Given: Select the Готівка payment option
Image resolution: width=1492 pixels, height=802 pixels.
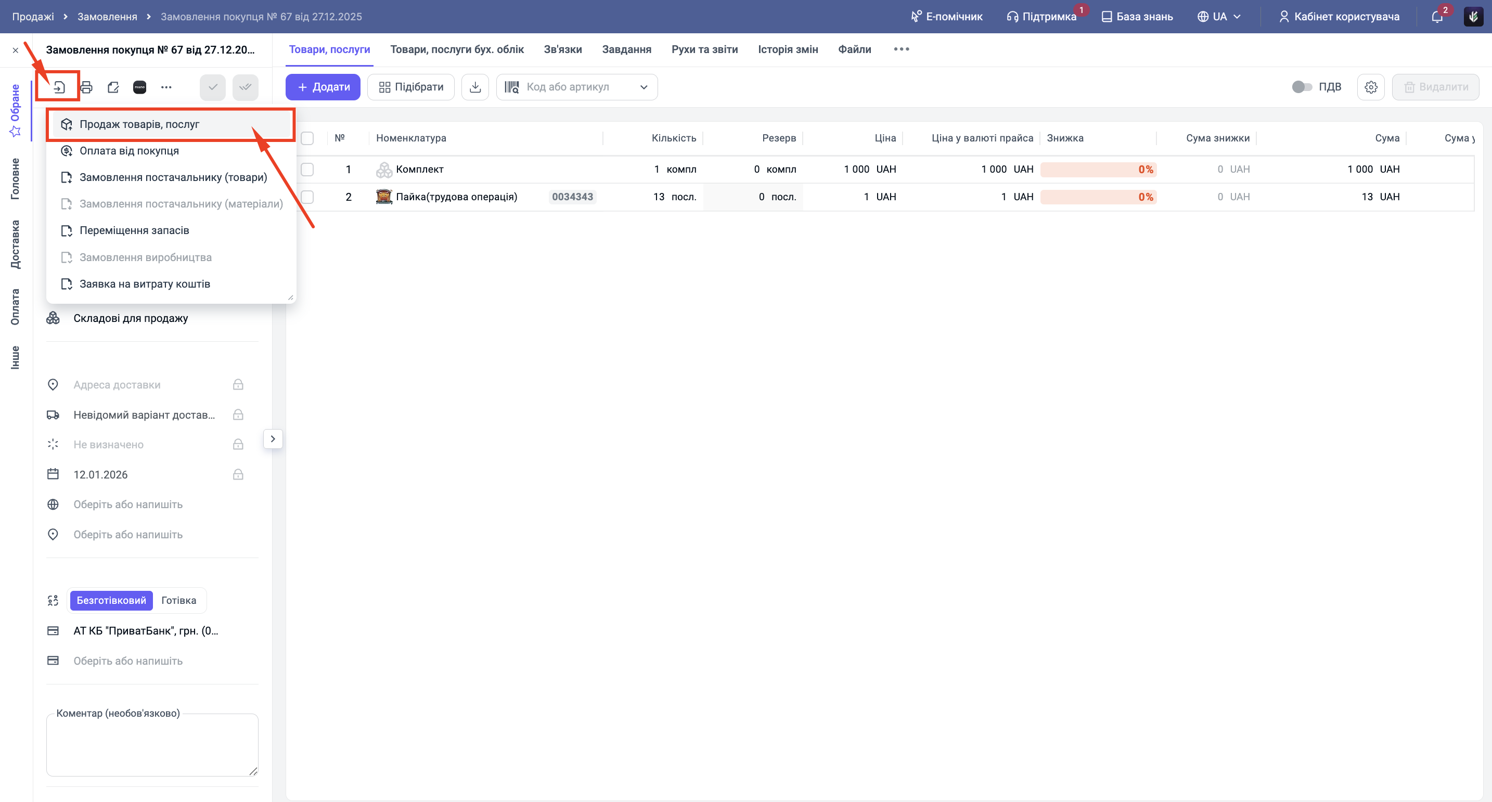Looking at the screenshot, I should coord(178,600).
